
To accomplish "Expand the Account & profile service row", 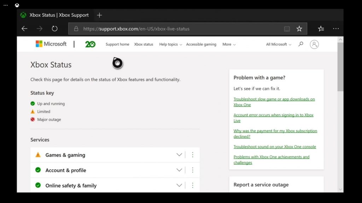I will pyautogui.click(x=179, y=170).
